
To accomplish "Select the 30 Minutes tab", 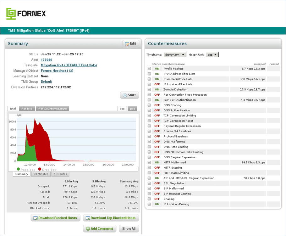I will 41,174.
